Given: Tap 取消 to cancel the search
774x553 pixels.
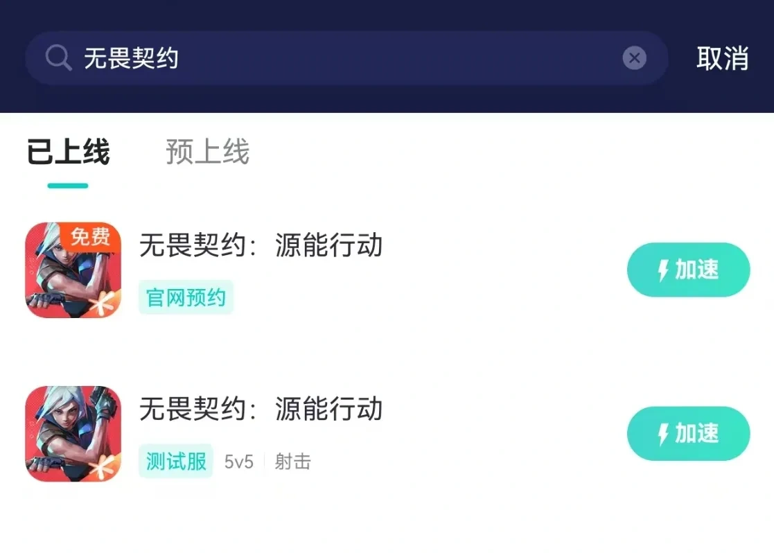Looking at the screenshot, I should [723, 58].
